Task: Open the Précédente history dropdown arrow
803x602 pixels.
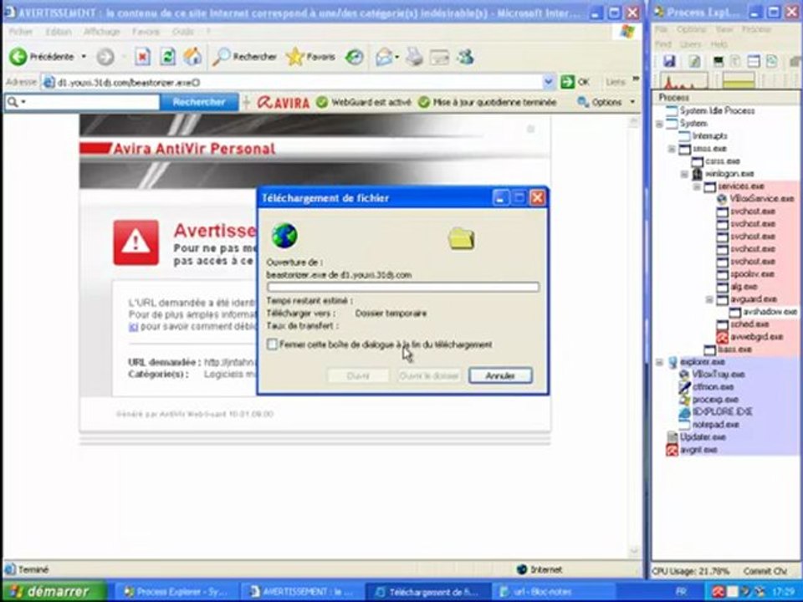Action: (84, 57)
